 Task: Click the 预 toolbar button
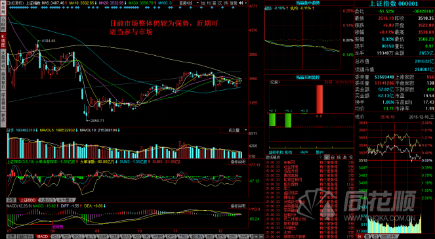tap(226, 3)
